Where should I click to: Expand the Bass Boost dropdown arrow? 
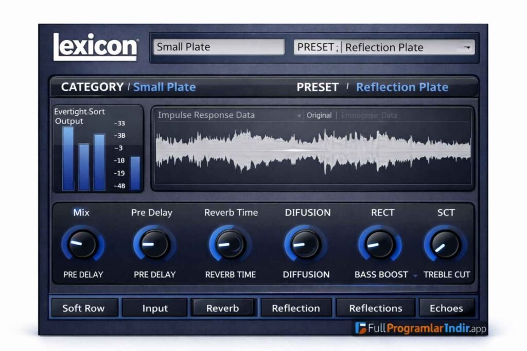pyautogui.click(x=416, y=275)
